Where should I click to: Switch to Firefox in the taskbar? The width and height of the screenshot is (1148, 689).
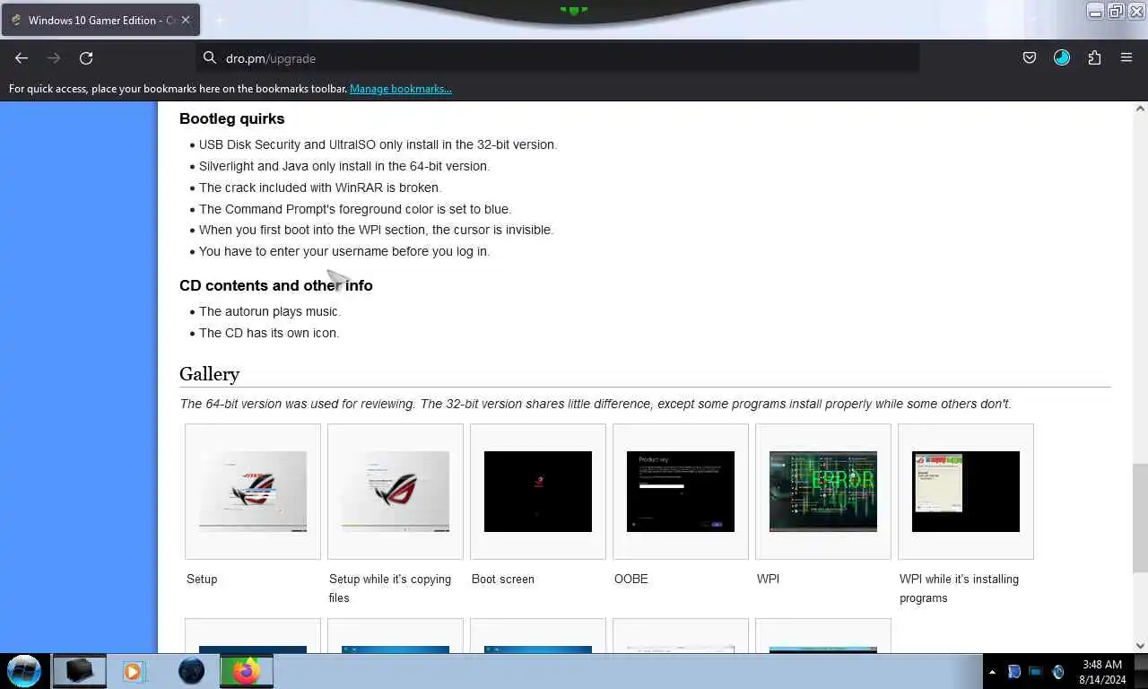click(x=246, y=671)
